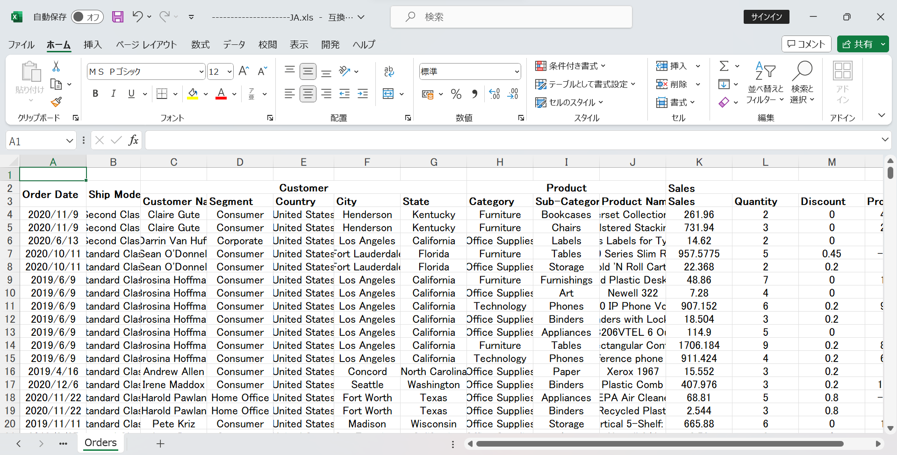Align cell text right
The image size is (897, 455).
tap(326, 93)
